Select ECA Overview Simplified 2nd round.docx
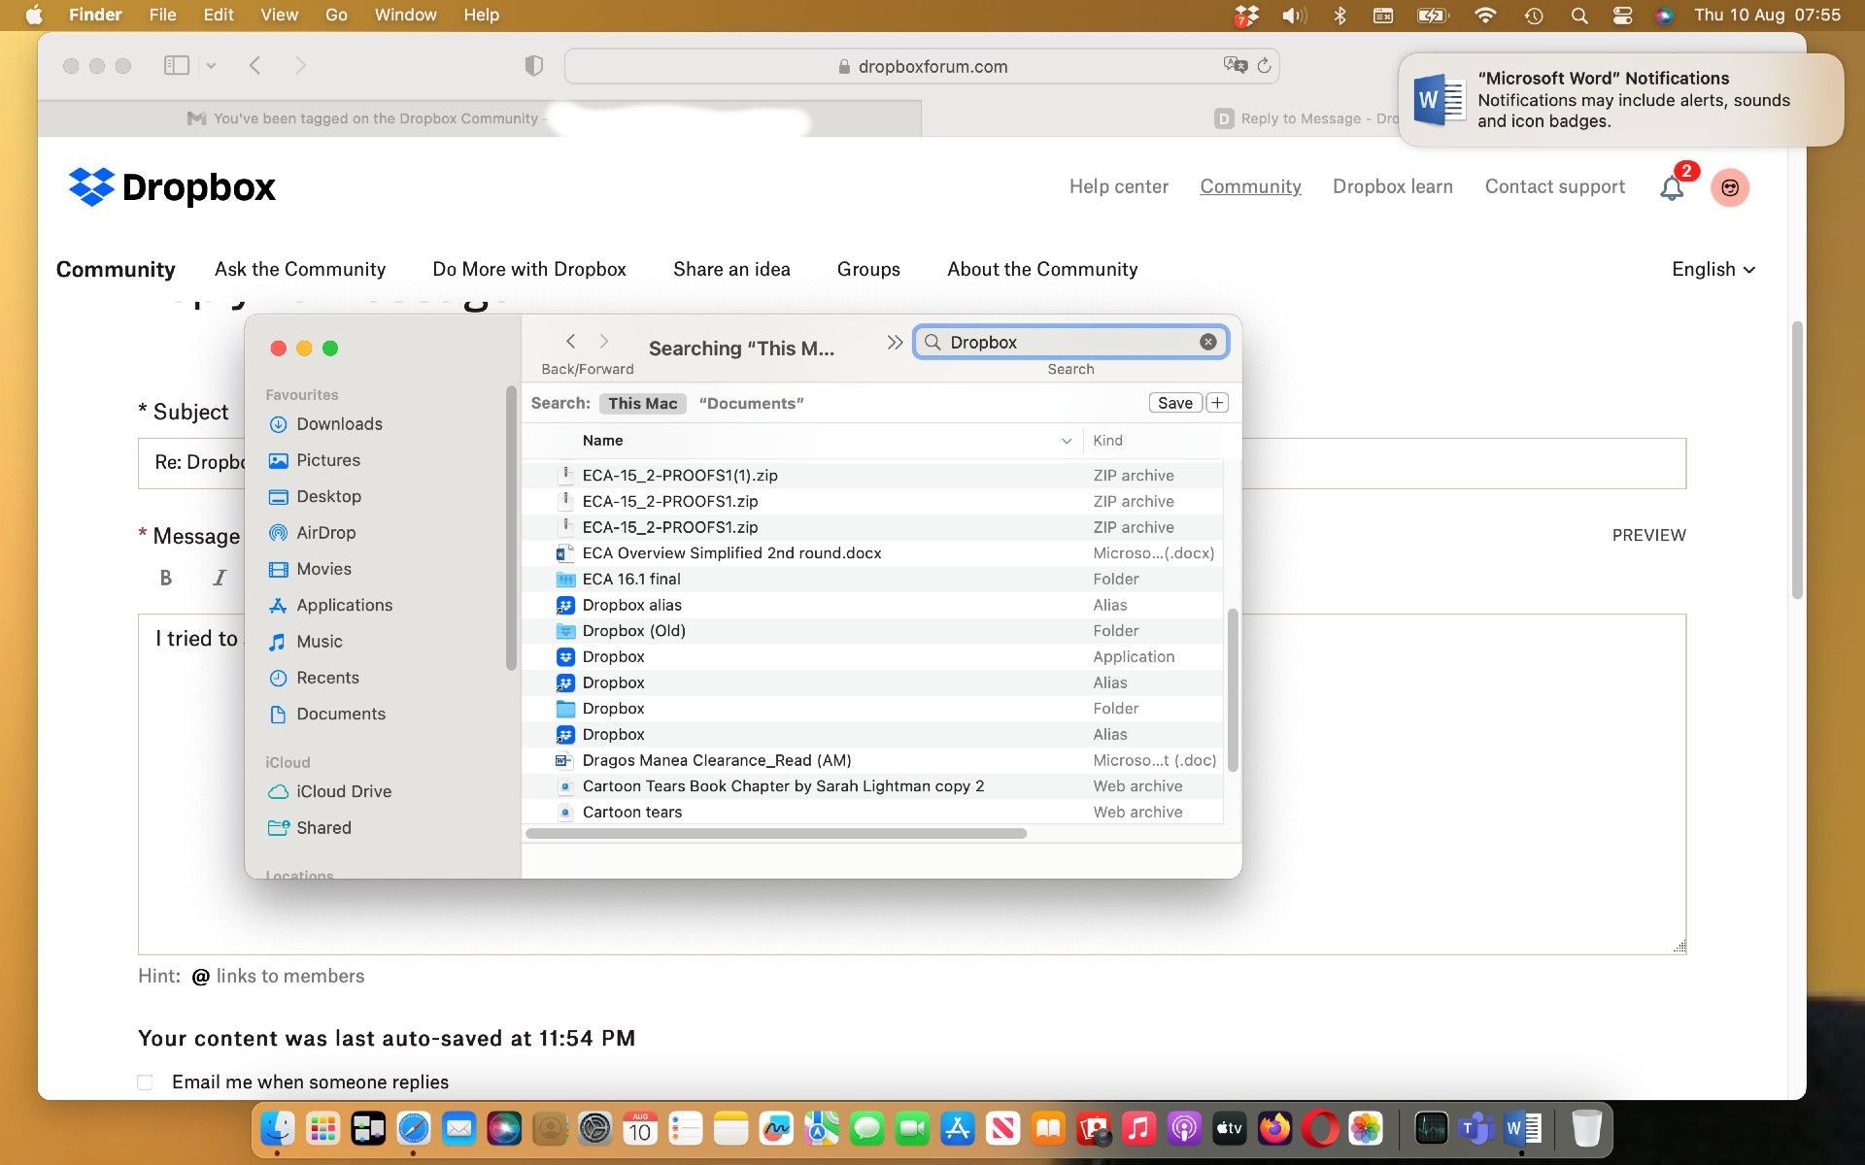 (x=872, y=553)
